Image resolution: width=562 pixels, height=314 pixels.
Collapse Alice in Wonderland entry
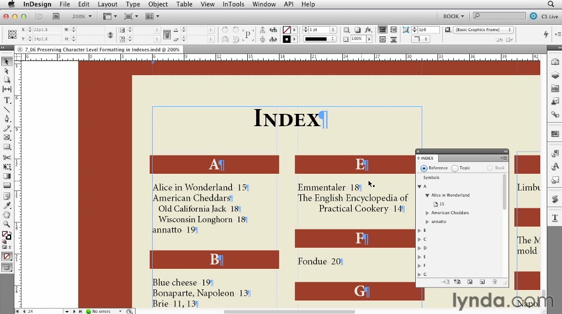tap(428, 195)
